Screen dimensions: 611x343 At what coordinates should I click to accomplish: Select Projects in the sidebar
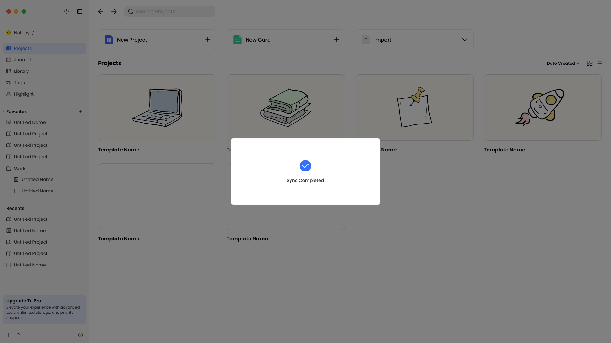click(x=45, y=48)
